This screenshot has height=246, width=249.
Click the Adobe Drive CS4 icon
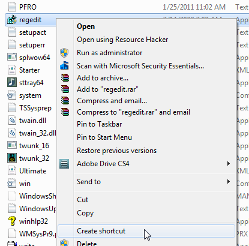click(x=64, y=164)
